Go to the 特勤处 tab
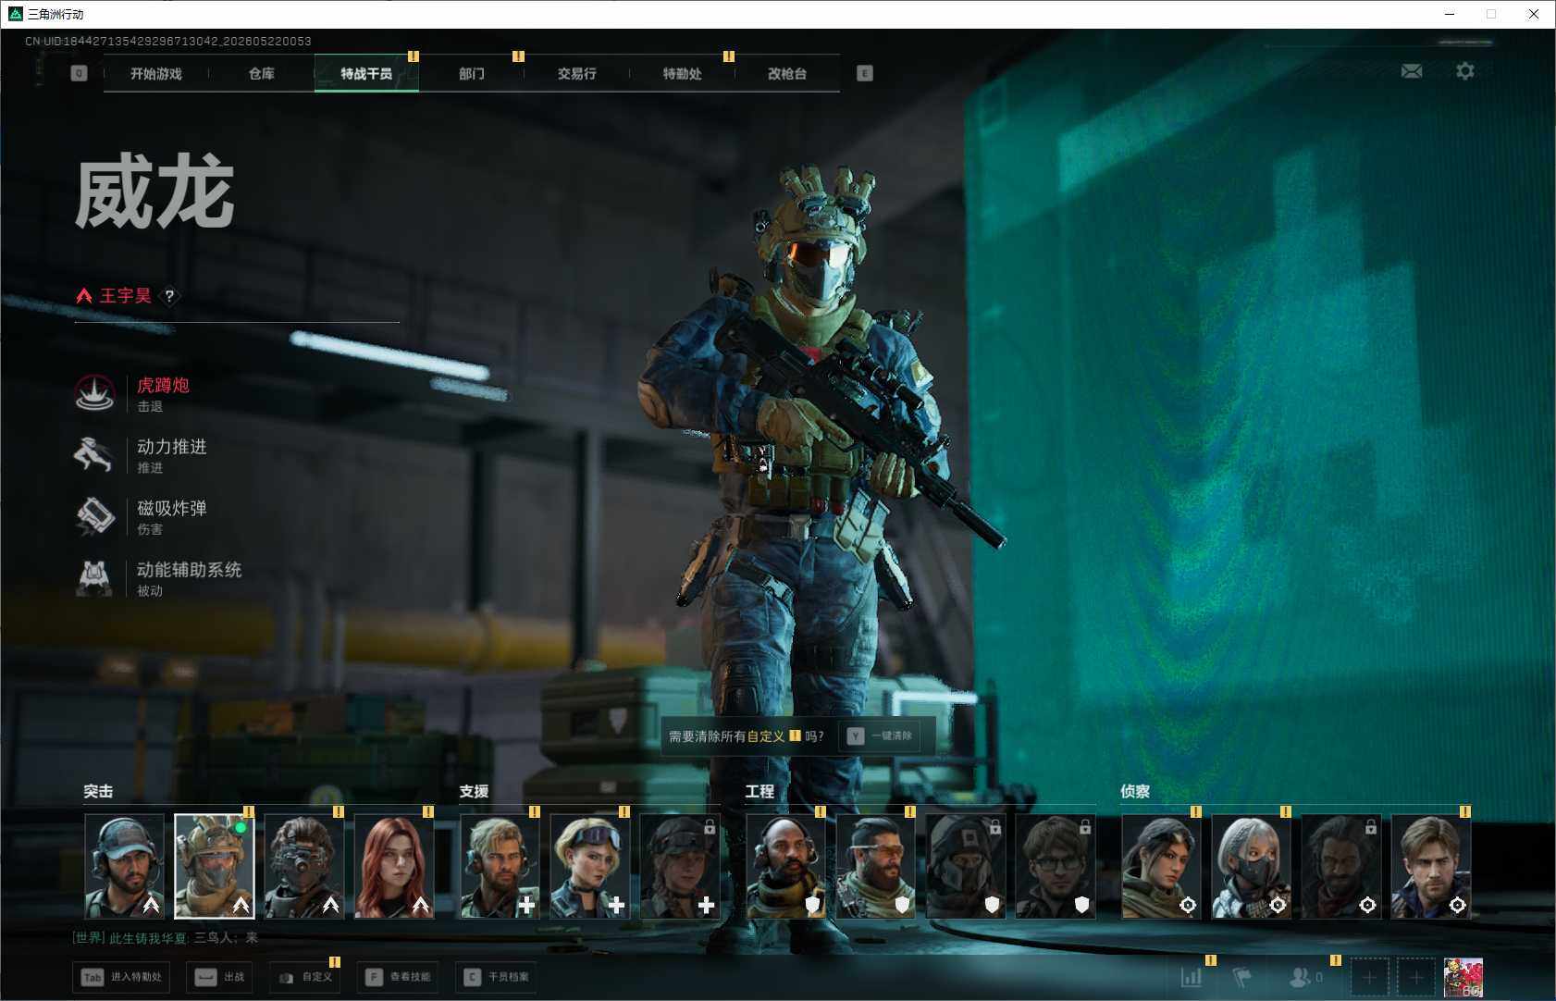This screenshot has height=1001, width=1556. click(683, 73)
